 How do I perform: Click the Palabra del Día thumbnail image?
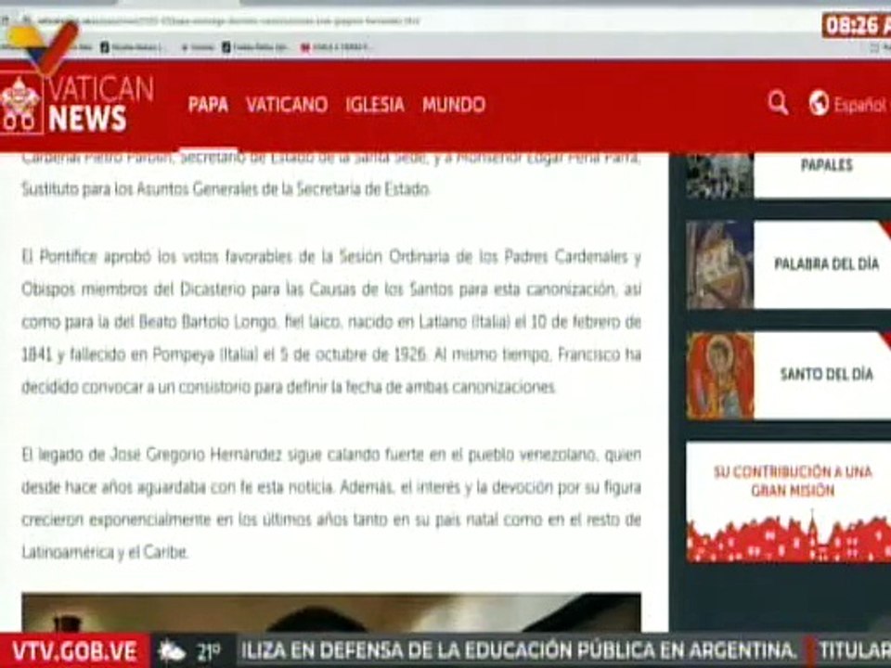point(720,264)
